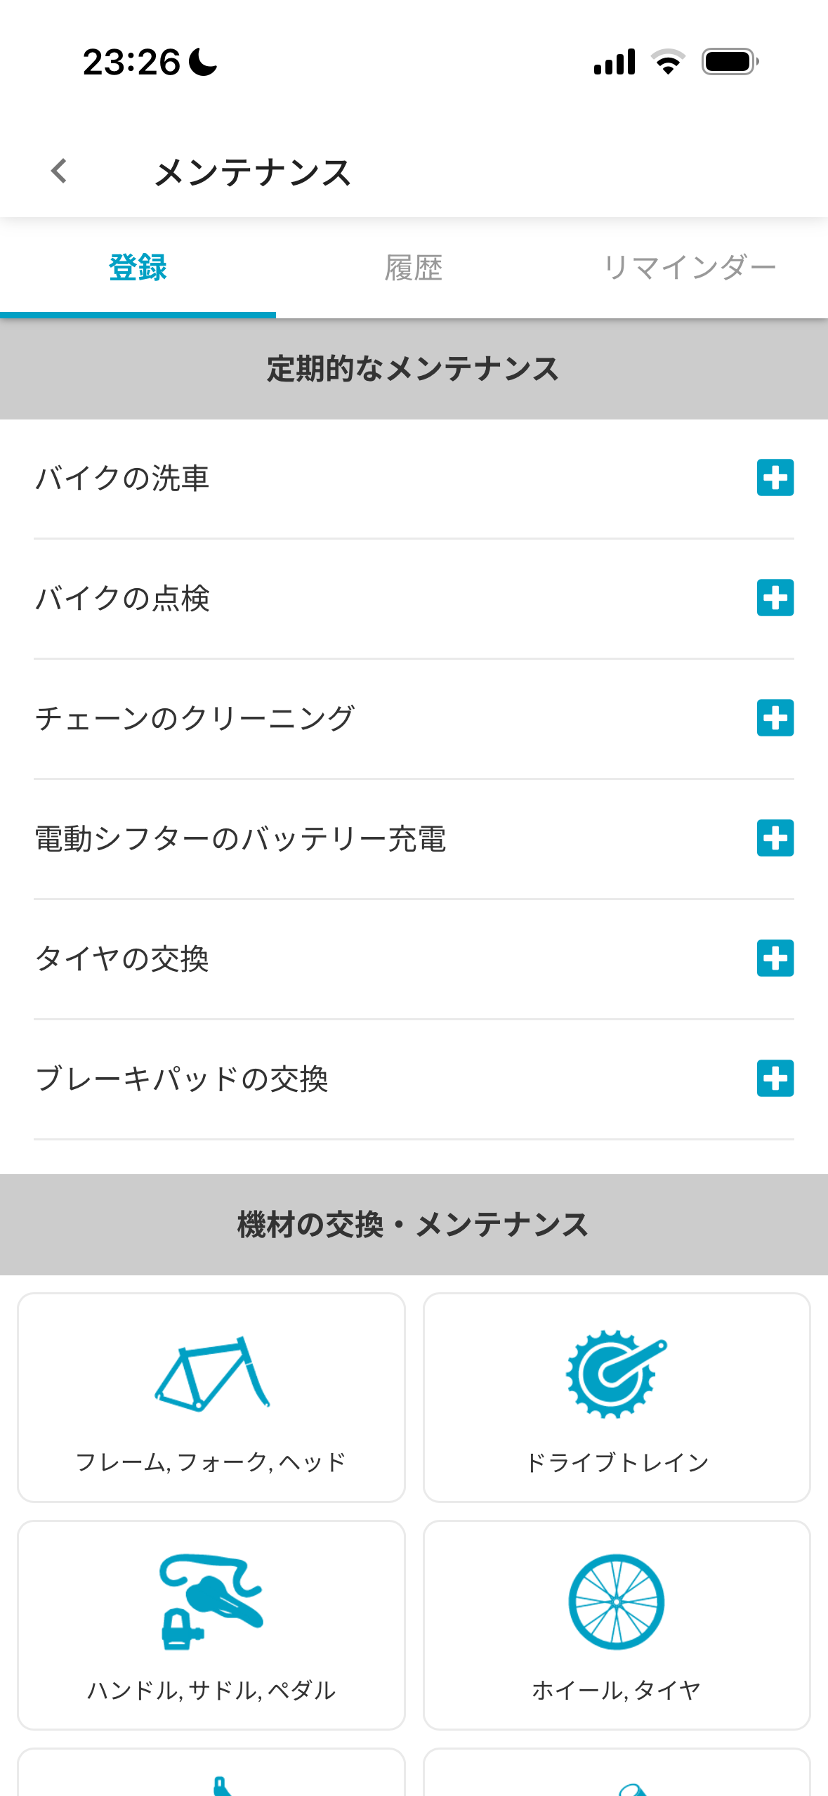Tap the バイクの洗車 list row text
This screenshot has height=1796, width=828.
[x=122, y=479]
